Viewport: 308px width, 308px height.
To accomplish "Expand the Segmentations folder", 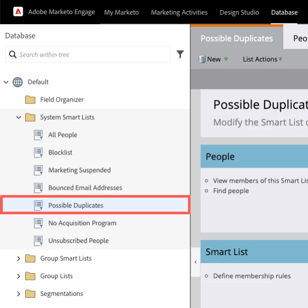I will 19,294.
